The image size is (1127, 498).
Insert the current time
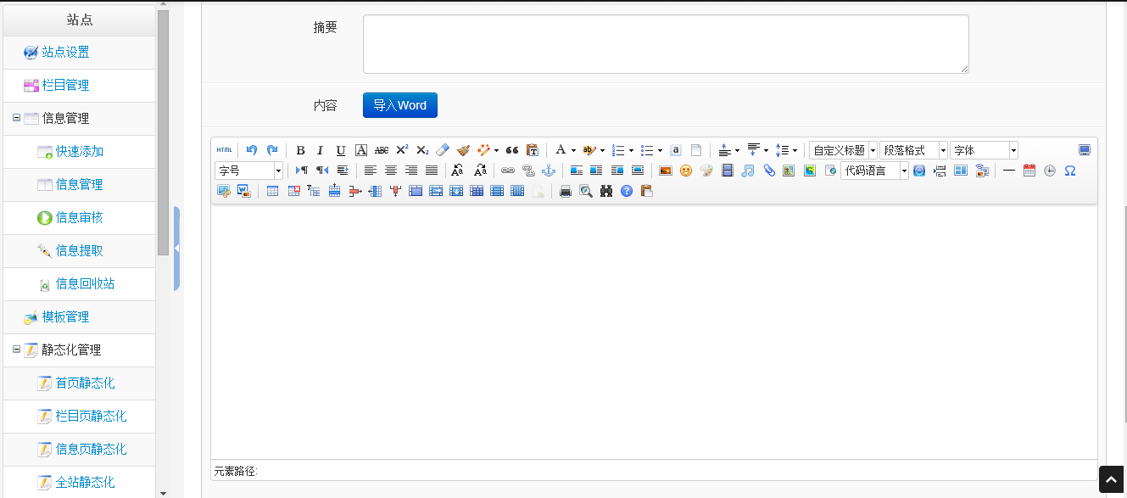pos(1050,171)
